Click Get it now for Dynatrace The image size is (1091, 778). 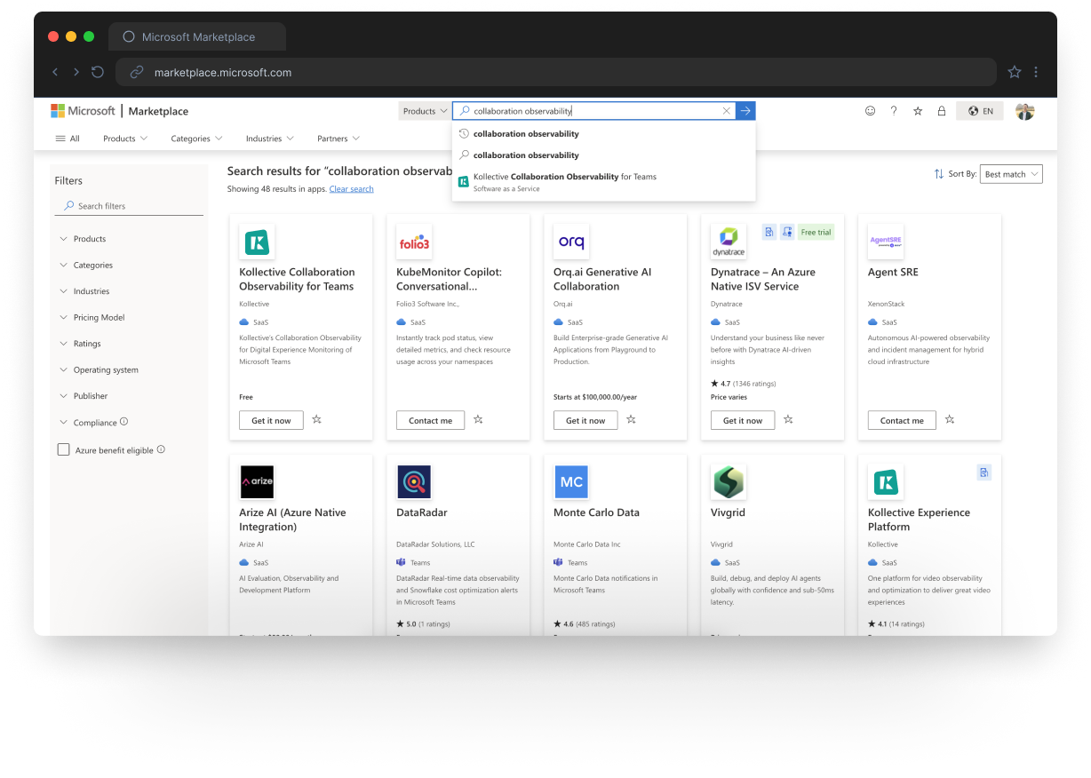click(743, 420)
